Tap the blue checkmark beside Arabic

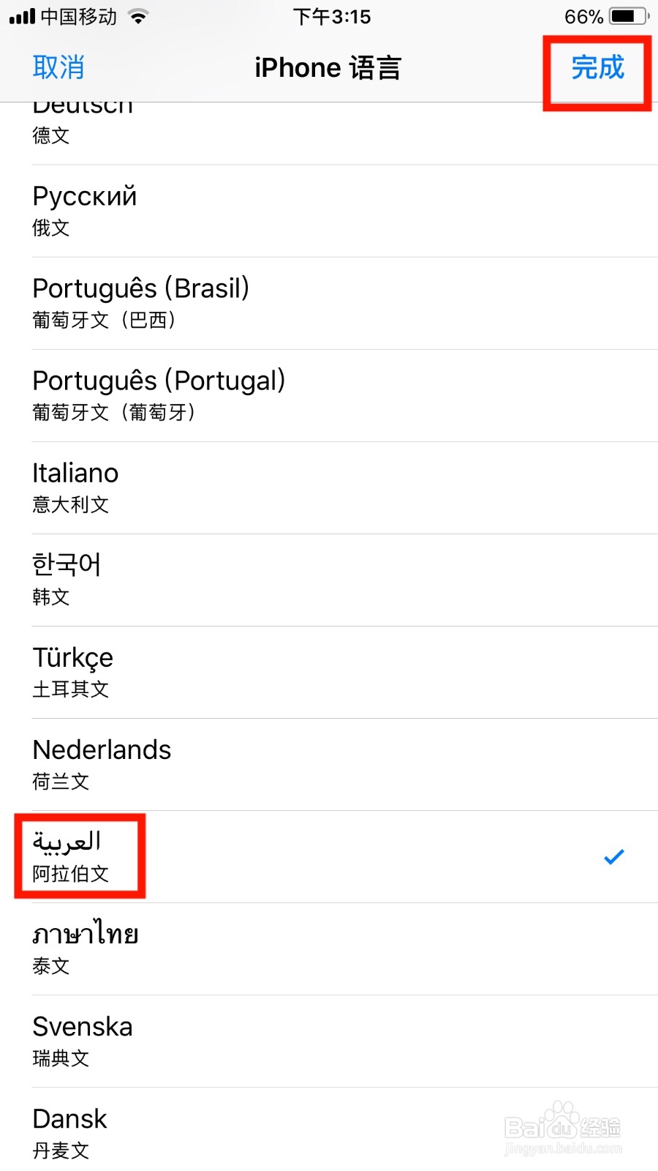(613, 856)
